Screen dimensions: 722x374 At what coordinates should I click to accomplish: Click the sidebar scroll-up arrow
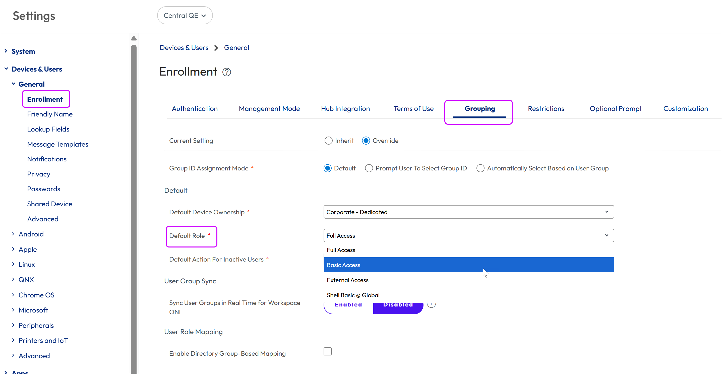134,38
